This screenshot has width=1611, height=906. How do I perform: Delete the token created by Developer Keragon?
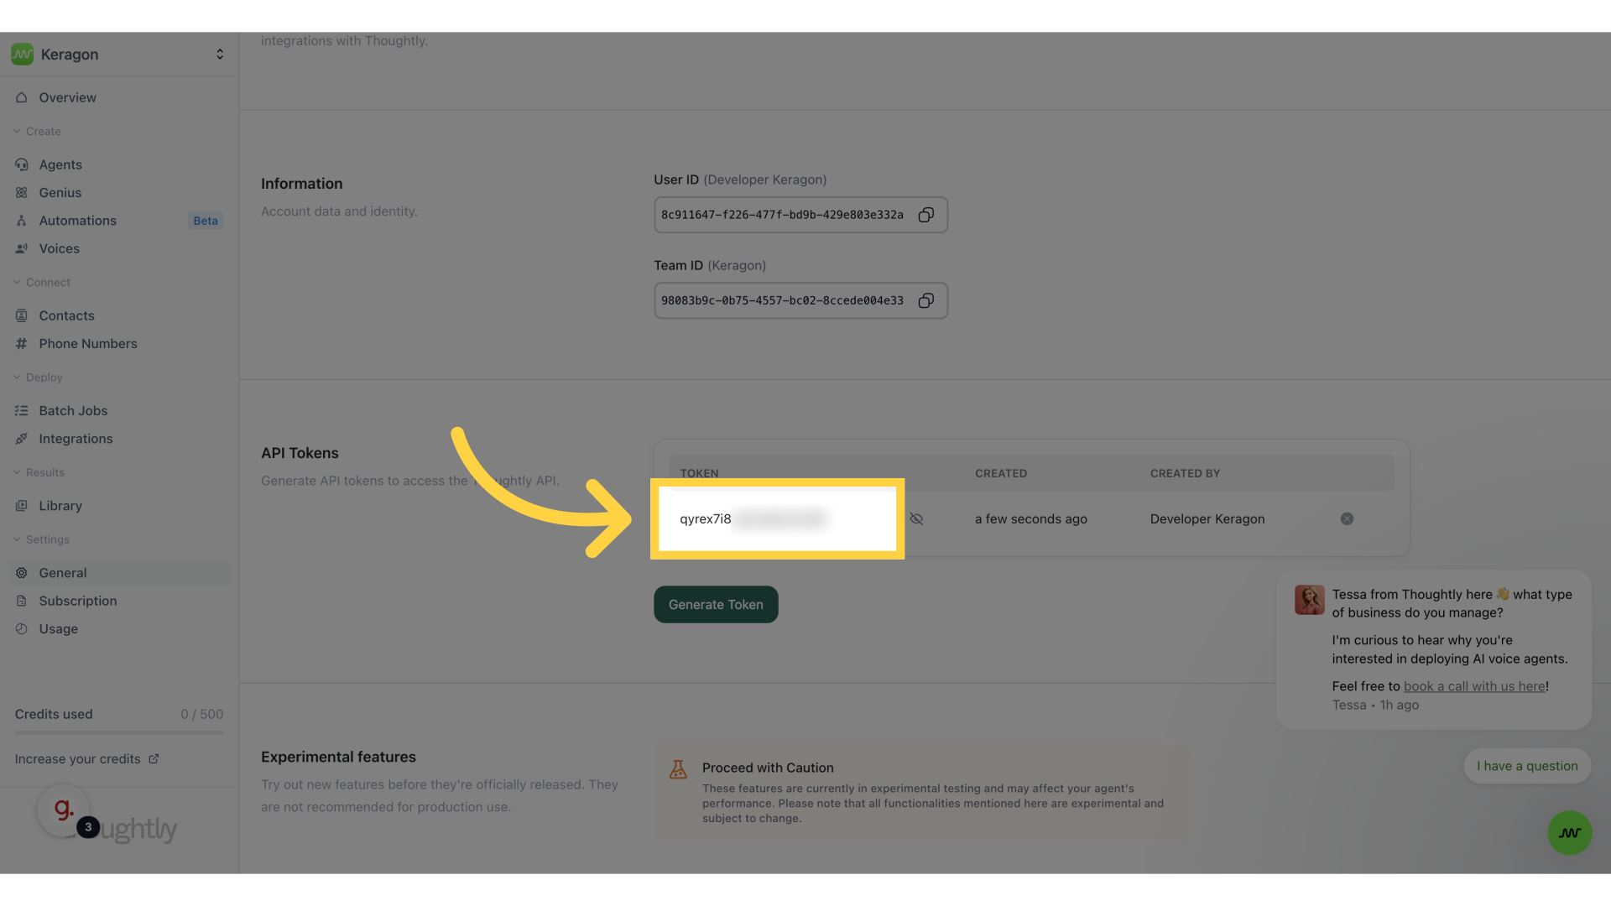click(1347, 519)
